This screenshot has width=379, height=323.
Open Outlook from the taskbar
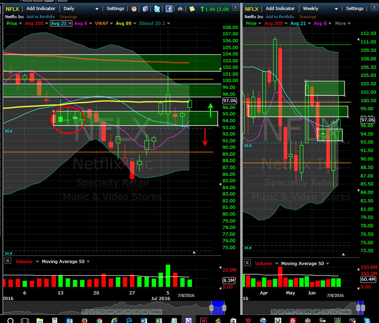pyautogui.click(x=70, y=320)
